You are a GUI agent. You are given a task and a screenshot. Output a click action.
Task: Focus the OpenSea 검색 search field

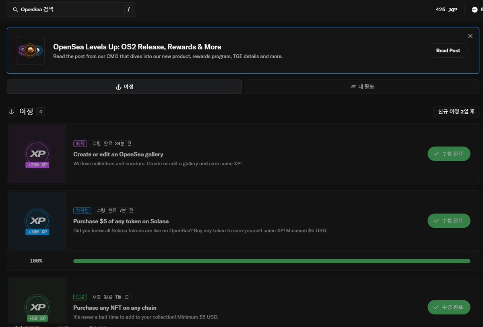[x=71, y=10]
